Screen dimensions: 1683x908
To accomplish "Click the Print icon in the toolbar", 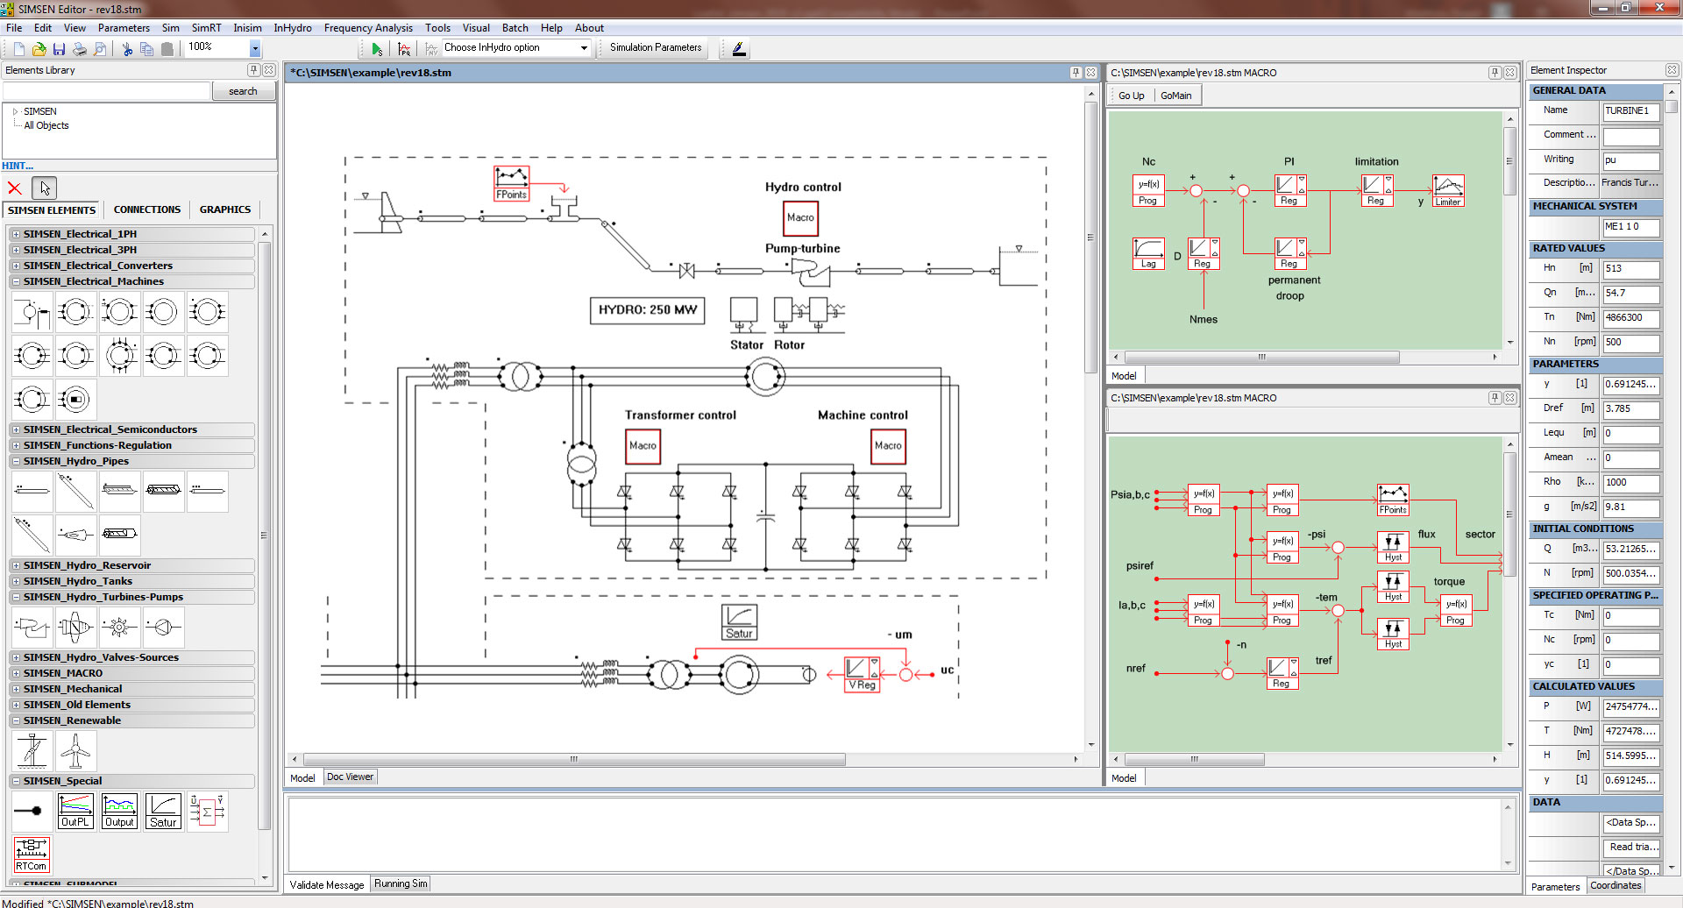I will click(x=80, y=49).
